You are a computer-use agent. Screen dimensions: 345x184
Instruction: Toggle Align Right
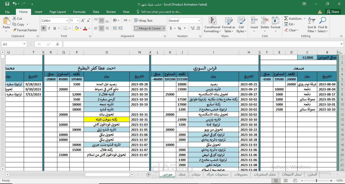(107, 28)
